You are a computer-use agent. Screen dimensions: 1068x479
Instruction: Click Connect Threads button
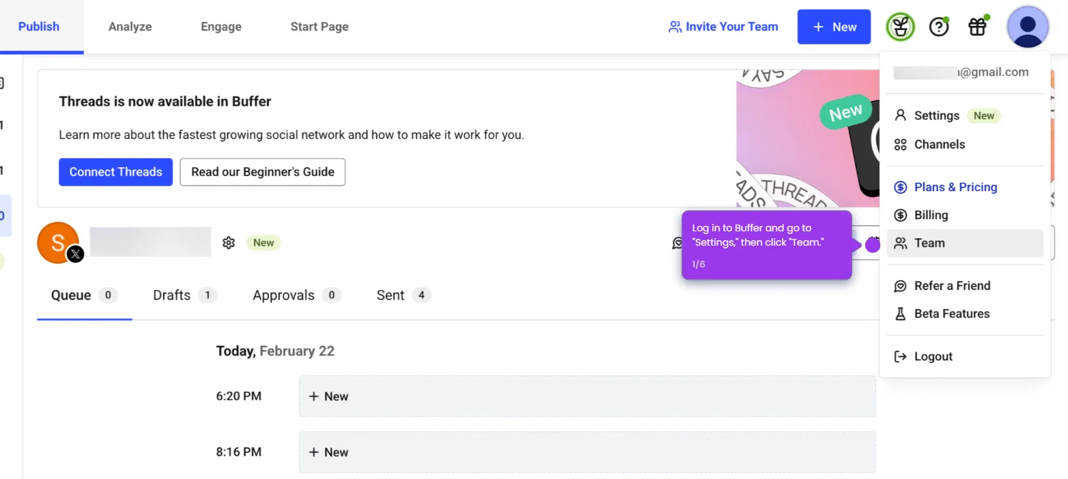[115, 172]
